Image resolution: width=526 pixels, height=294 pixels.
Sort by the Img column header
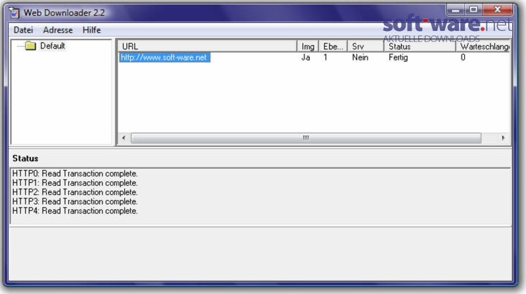308,47
